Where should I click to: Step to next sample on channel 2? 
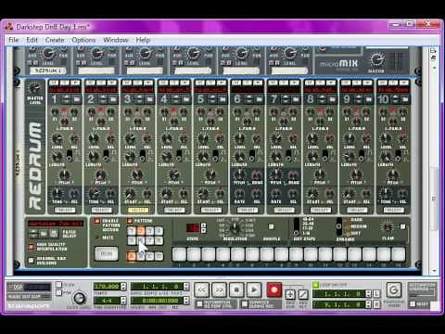103,99
